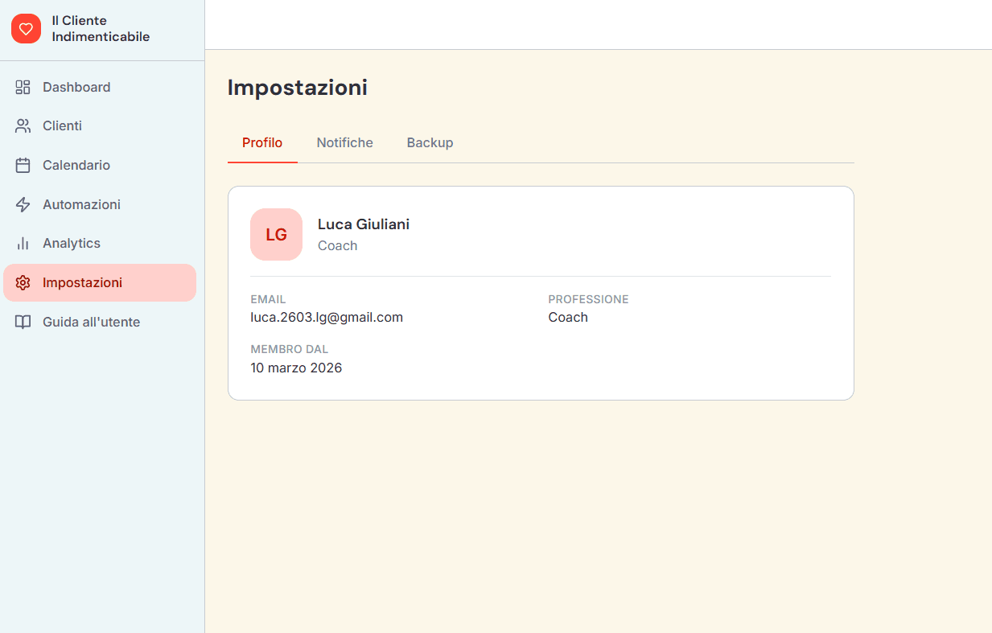Viewport: 992px width, 633px height.
Task: Click the MEMBRO DAL field label
Action: [x=290, y=349]
